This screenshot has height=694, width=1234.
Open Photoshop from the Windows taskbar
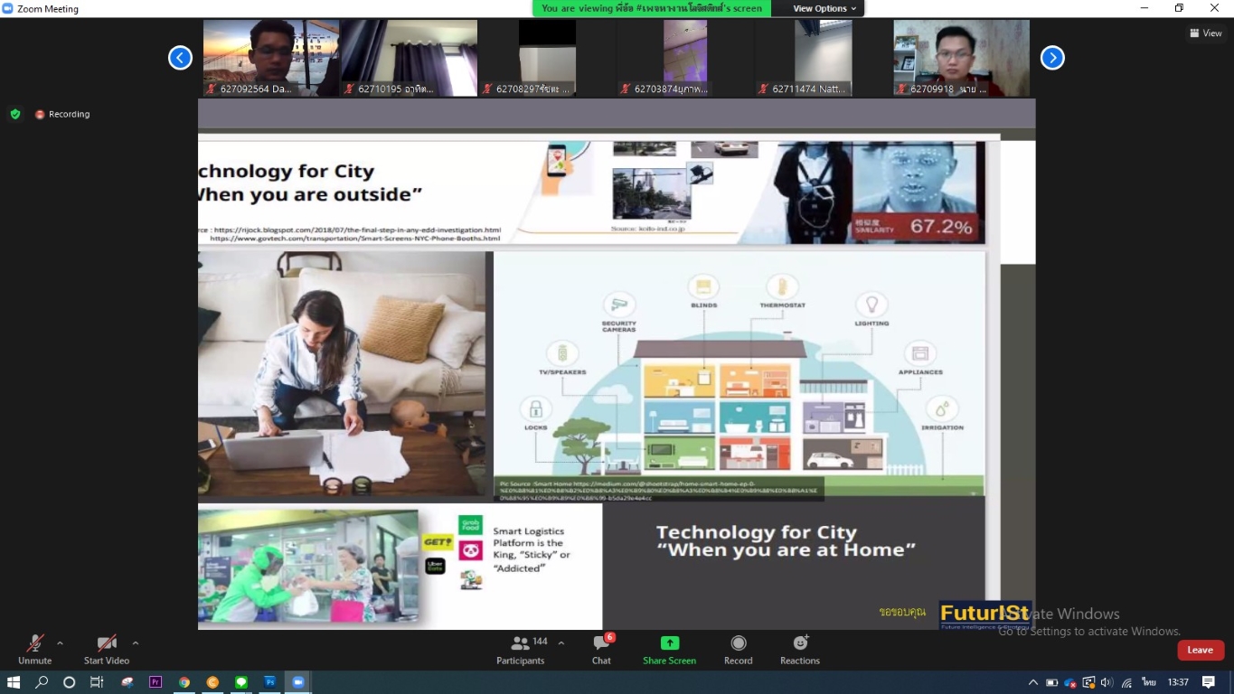[x=269, y=682]
